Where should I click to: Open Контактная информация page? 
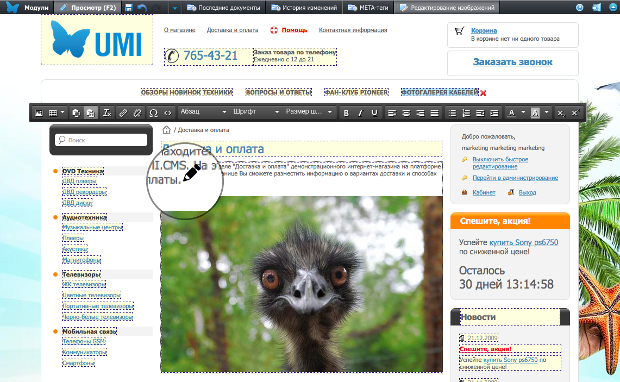coord(353,30)
